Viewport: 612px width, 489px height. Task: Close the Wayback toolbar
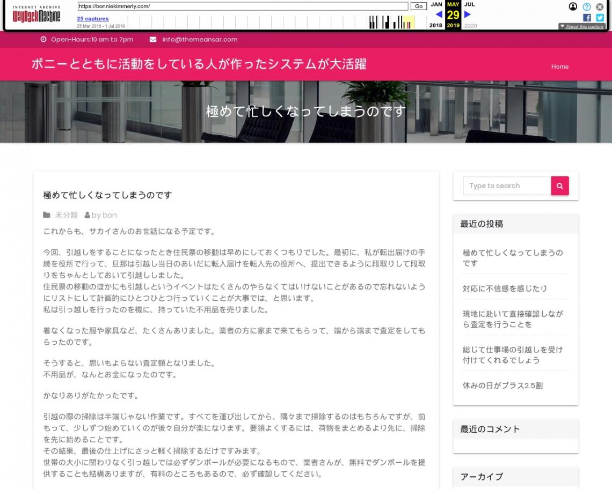click(x=600, y=6)
